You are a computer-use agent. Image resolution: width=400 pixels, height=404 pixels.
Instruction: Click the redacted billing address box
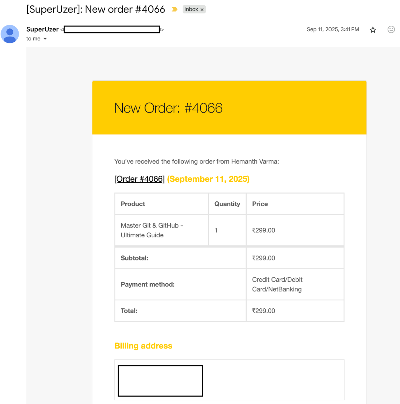(x=160, y=381)
